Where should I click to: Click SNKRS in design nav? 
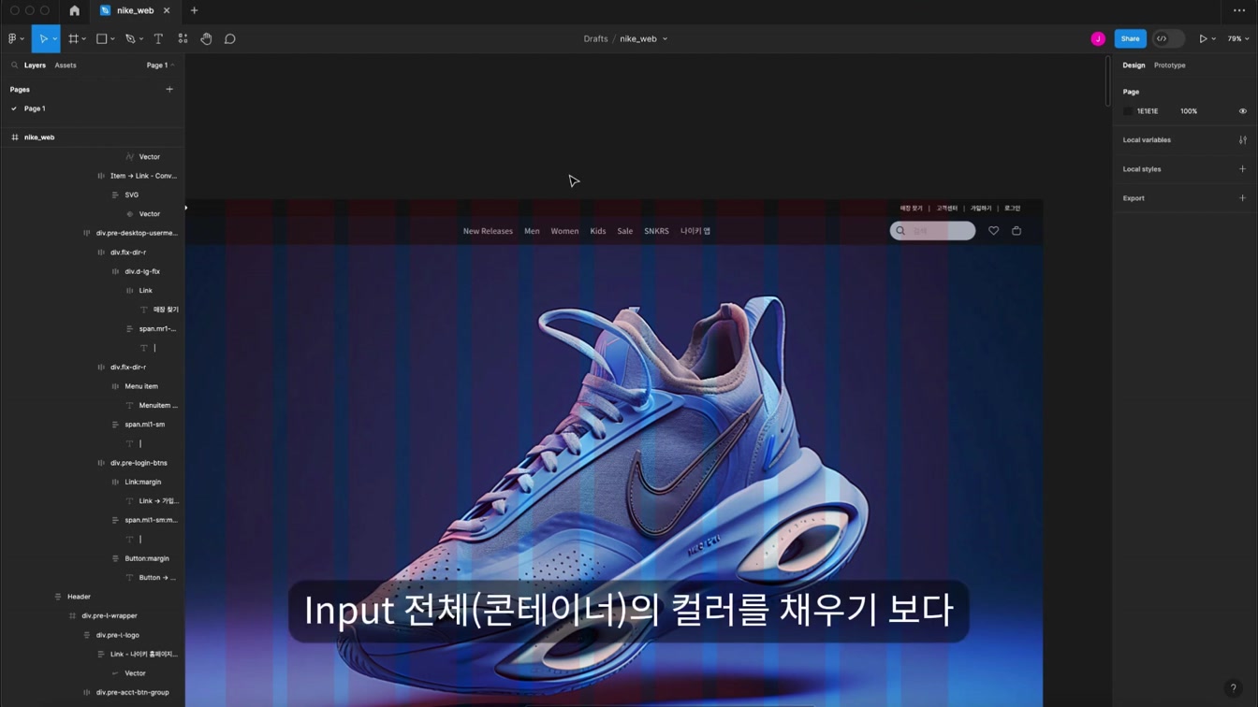coord(656,231)
